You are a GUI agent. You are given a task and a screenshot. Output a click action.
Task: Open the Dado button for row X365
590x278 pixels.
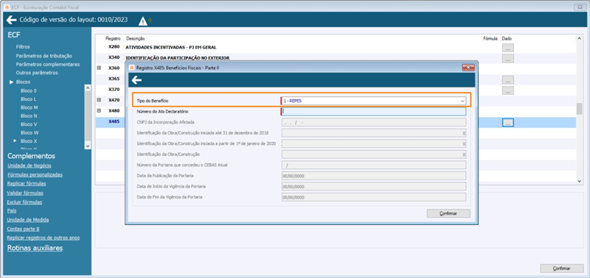(507, 79)
